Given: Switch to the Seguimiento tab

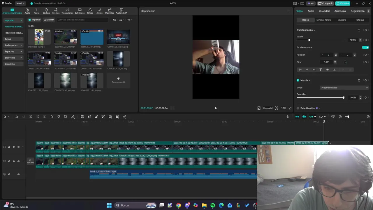Looking at the screenshot, I should [358, 11].
